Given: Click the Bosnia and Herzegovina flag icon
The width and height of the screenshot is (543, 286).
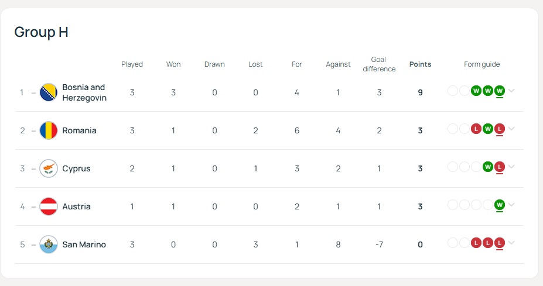Looking at the screenshot, I should (x=48, y=92).
